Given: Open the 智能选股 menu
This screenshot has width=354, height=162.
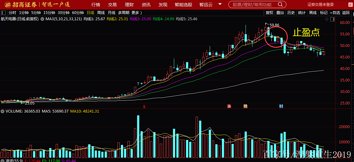Looking at the screenshot, I should [x=183, y=5].
